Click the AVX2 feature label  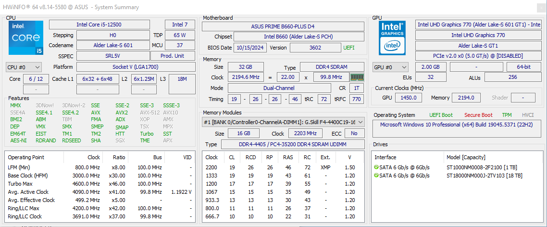(x=122, y=113)
